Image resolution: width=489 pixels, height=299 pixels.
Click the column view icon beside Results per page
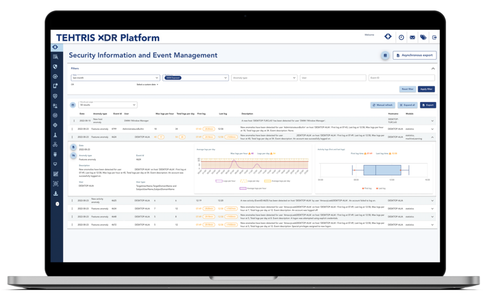[x=73, y=105]
